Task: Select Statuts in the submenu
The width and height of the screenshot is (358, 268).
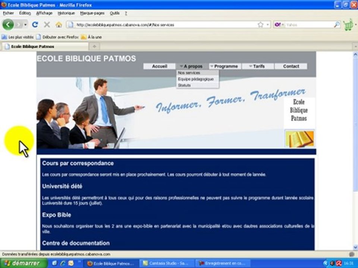Action: (x=198, y=85)
